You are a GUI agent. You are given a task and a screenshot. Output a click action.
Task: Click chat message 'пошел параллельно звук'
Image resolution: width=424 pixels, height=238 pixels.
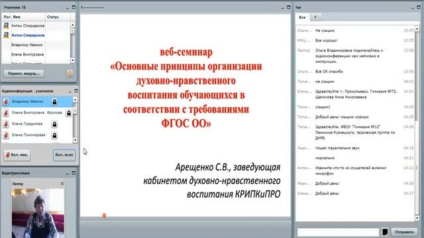click(337, 148)
